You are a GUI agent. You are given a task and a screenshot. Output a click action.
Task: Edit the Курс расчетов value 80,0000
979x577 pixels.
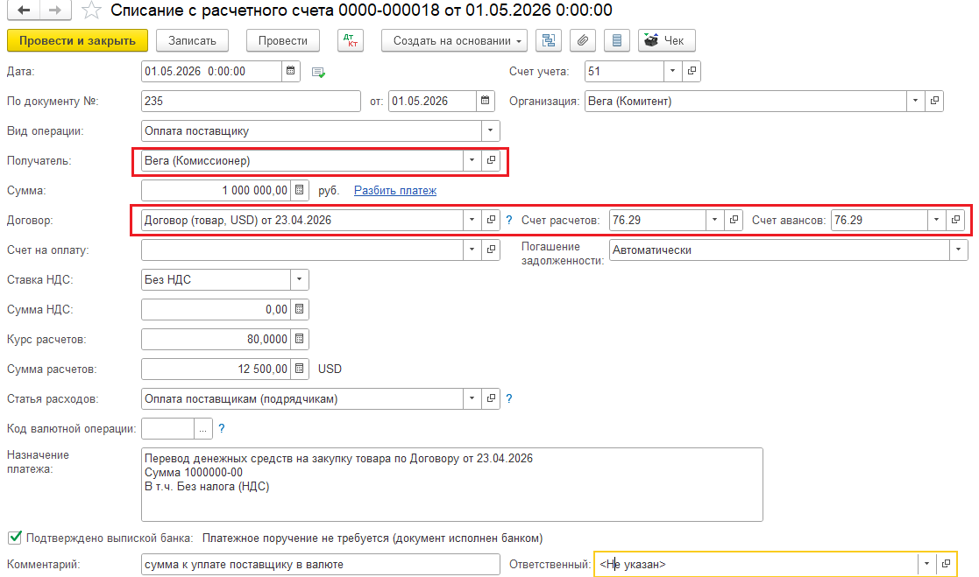216,340
